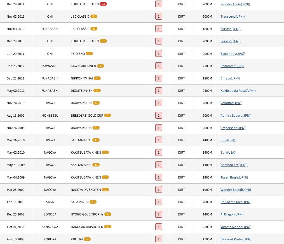Open Suni(USA) link in Sakitama Hai row
Screen dimensions: 284x244
228,140
